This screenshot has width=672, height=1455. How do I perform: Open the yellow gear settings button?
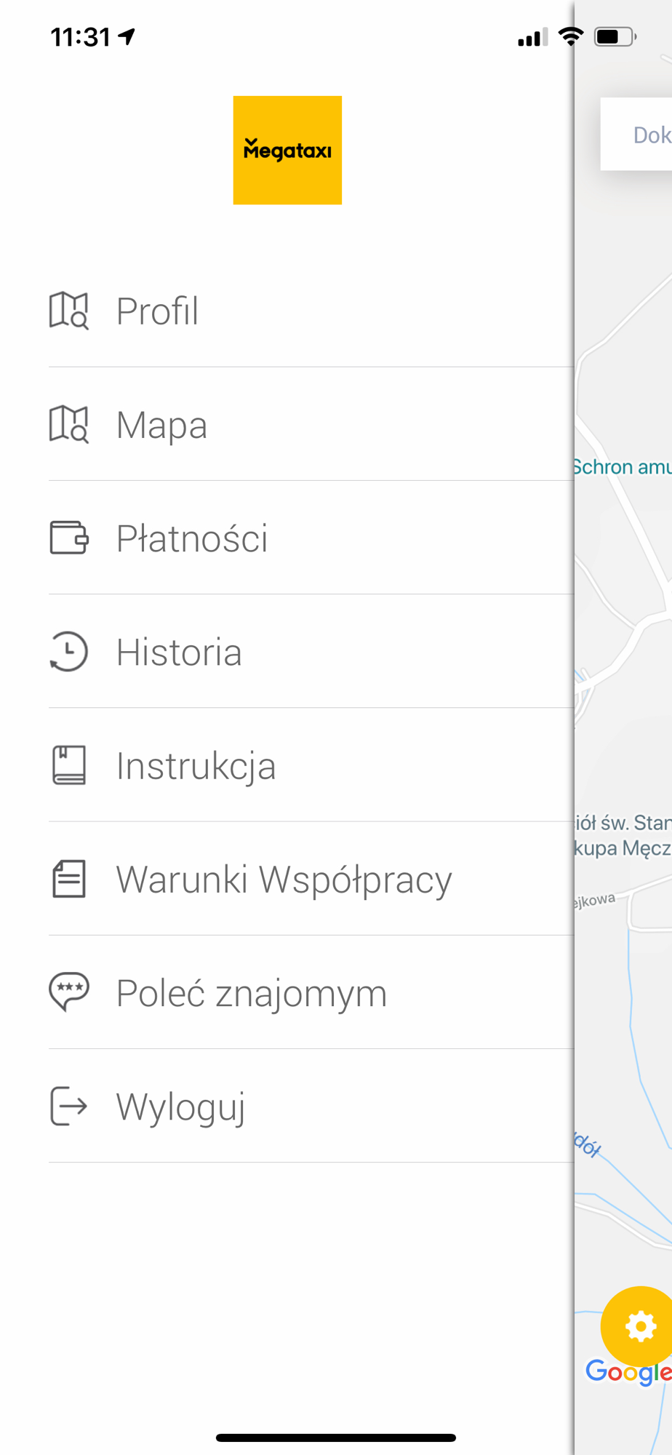click(x=639, y=1326)
